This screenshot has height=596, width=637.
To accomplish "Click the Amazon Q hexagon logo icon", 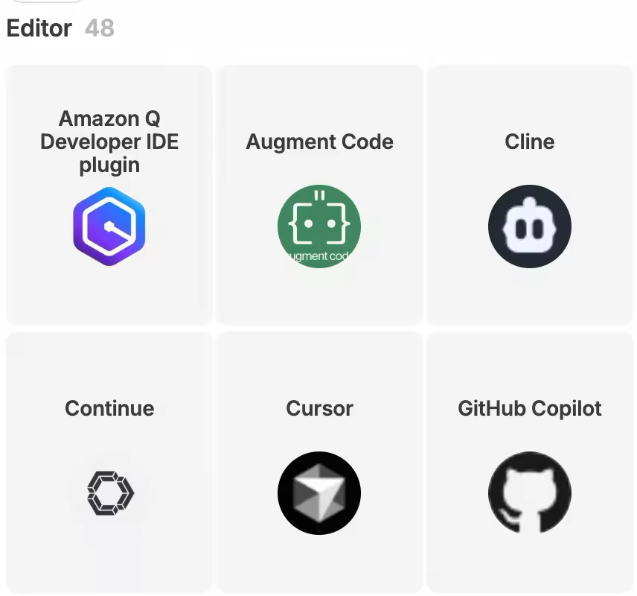I will click(x=109, y=226).
